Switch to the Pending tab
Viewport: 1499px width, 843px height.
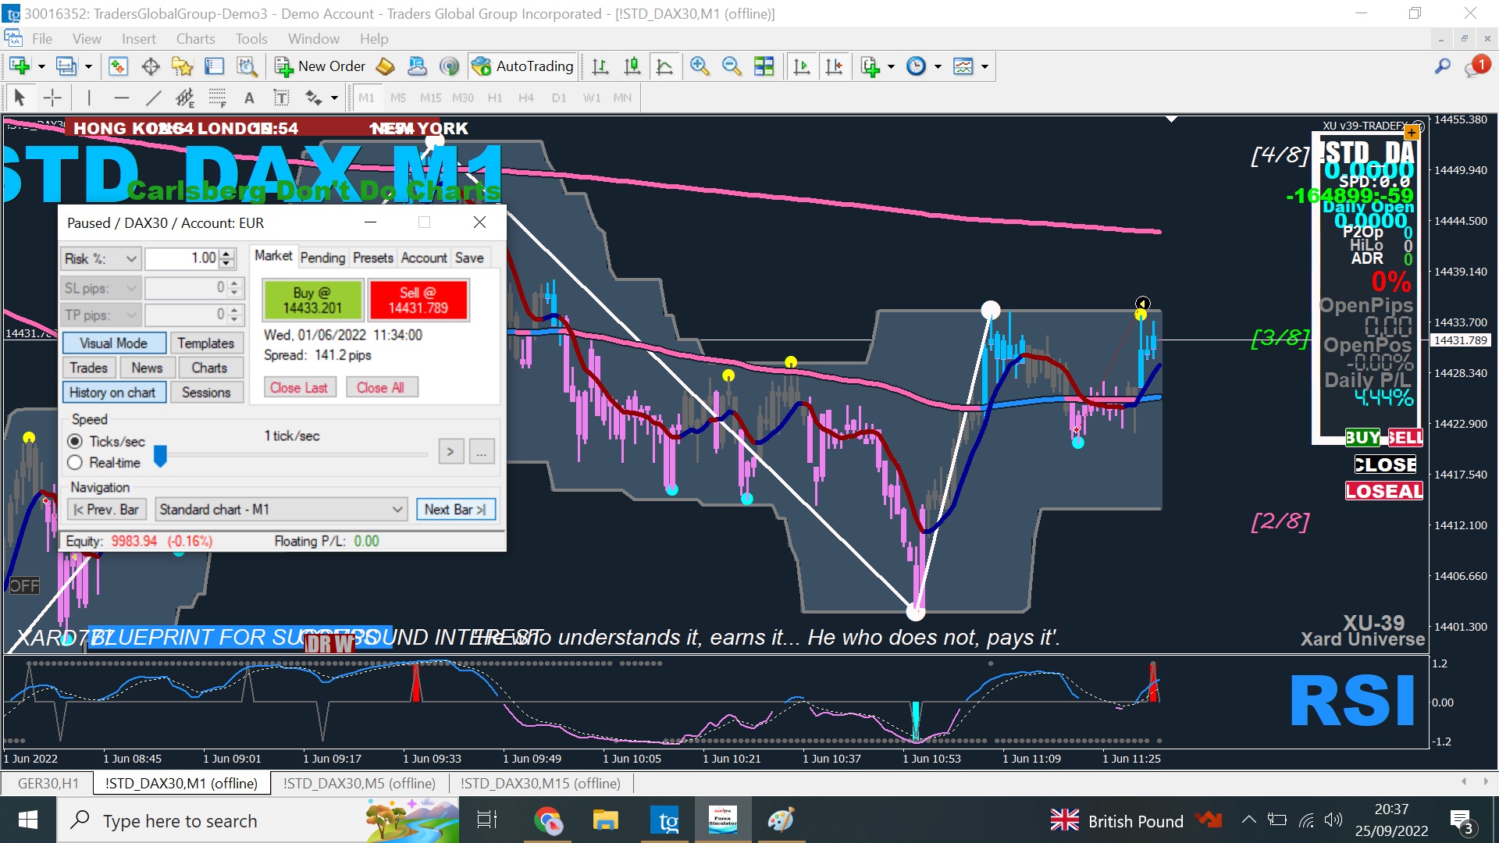(322, 258)
